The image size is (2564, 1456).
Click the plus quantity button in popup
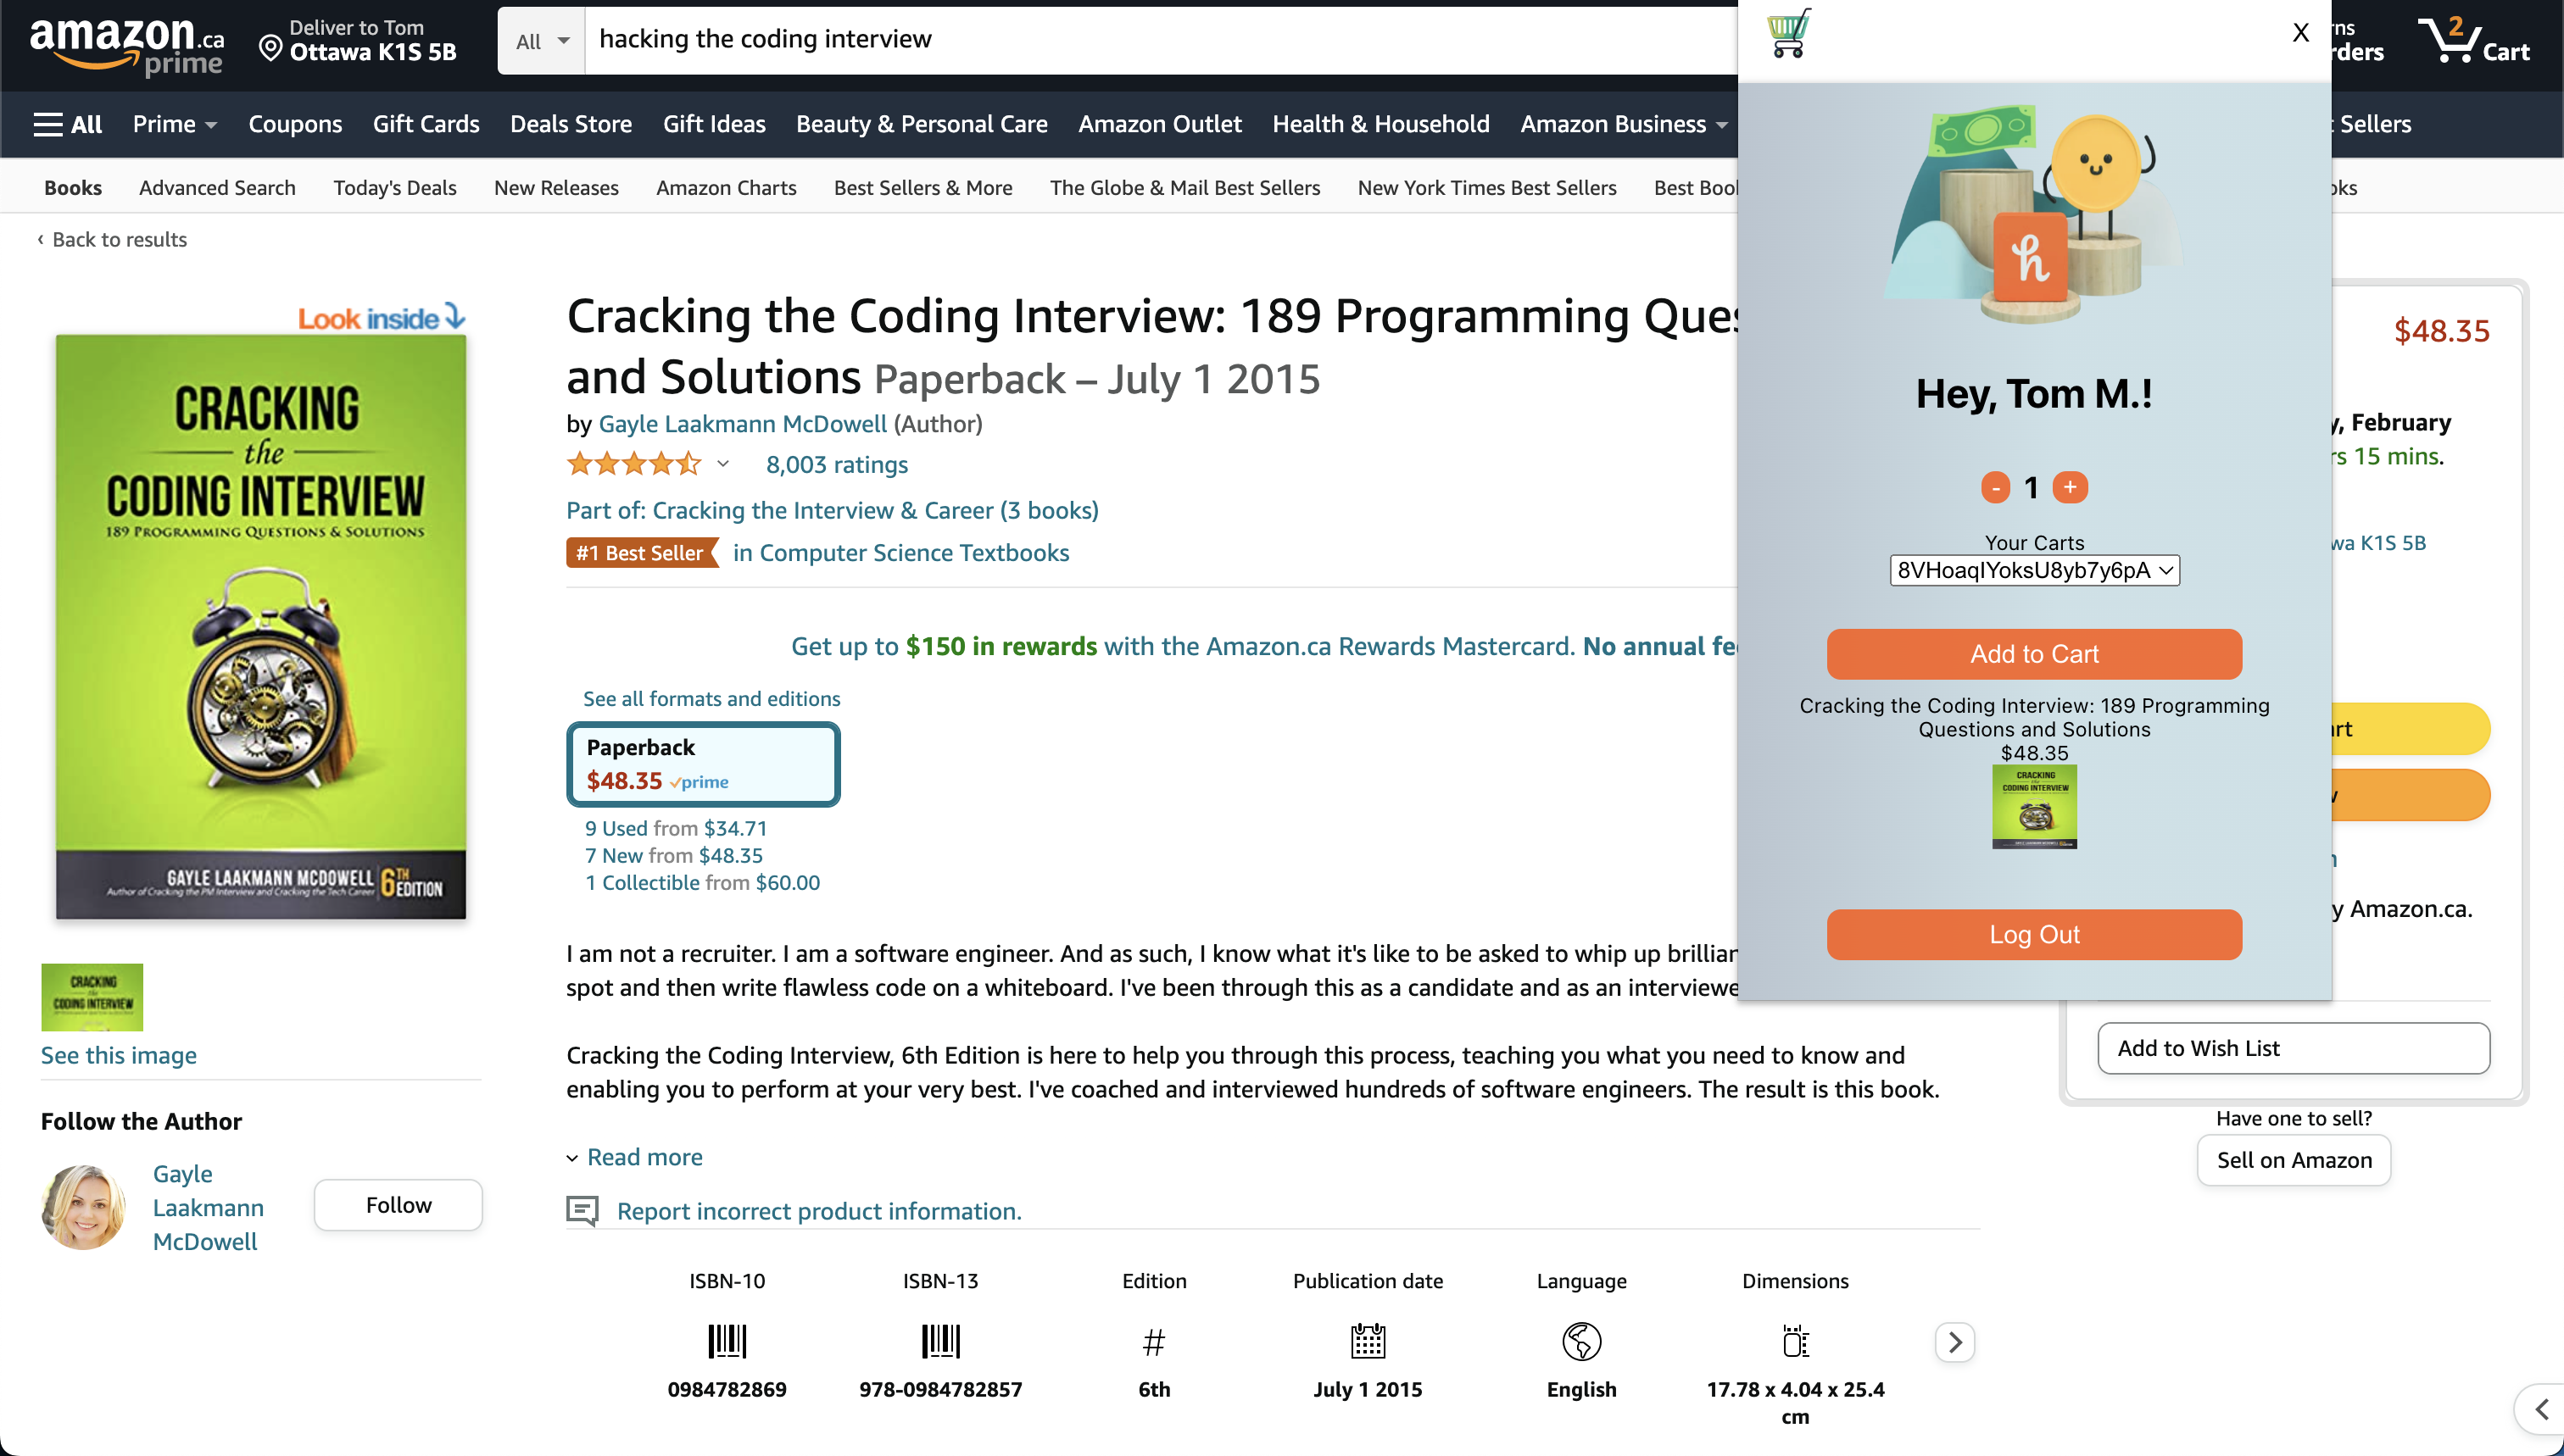[x=2070, y=487]
